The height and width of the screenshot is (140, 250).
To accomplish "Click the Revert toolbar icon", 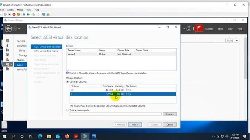I will 38,14.
